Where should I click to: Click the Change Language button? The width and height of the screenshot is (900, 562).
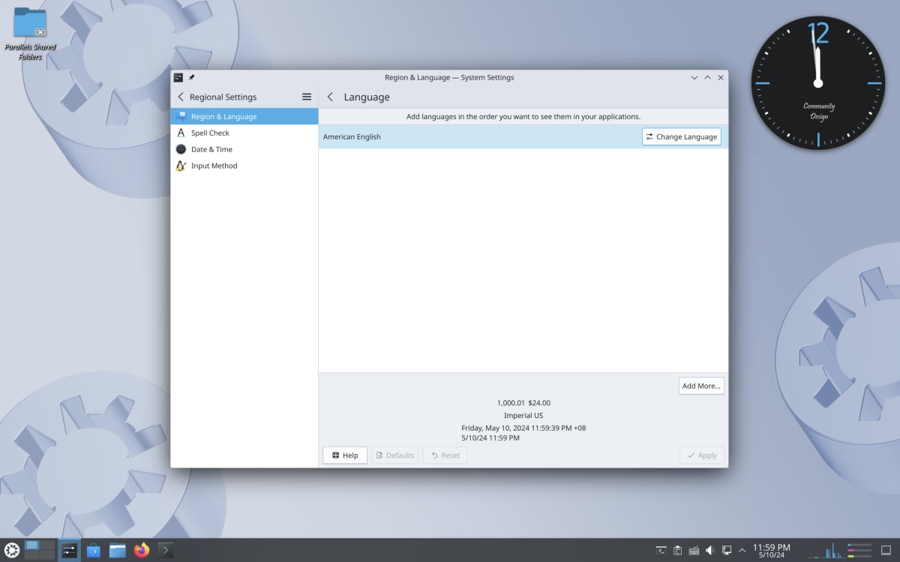(x=681, y=136)
